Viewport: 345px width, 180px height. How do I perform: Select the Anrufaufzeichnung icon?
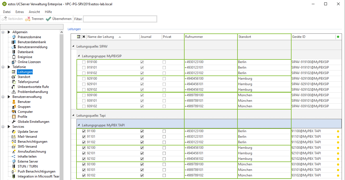14,152
